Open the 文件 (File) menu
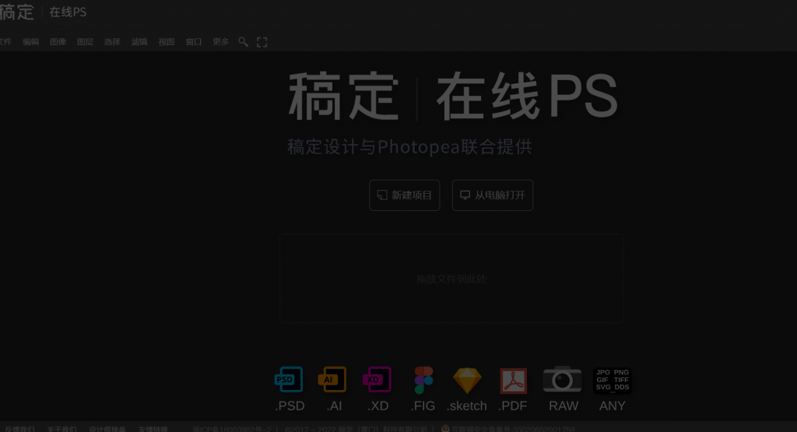The height and width of the screenshot is (432, 797). [5, 42]
